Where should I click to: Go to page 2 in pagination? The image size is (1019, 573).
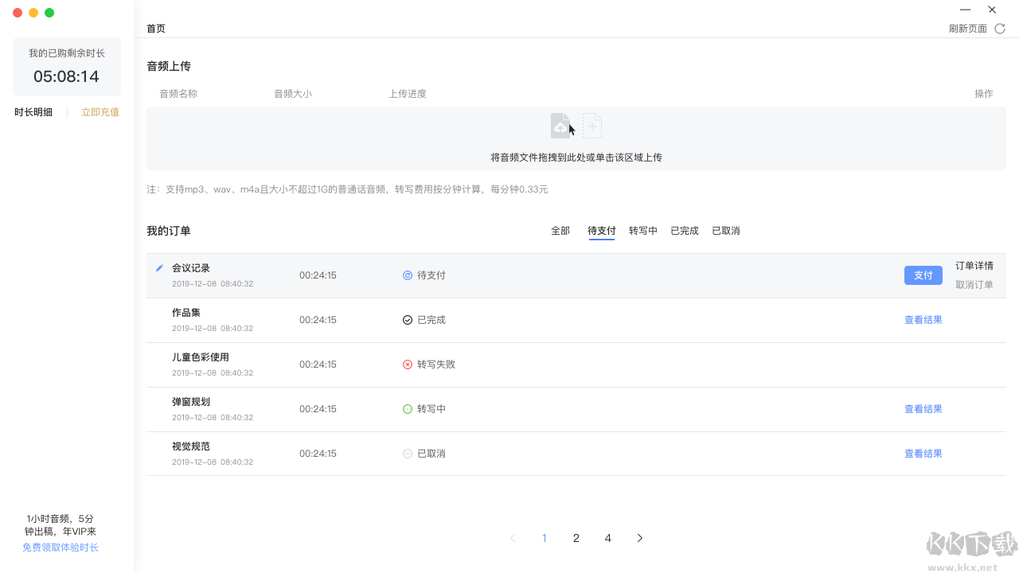576,538
